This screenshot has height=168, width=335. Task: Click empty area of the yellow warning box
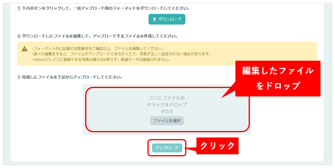tap(267, 51)
